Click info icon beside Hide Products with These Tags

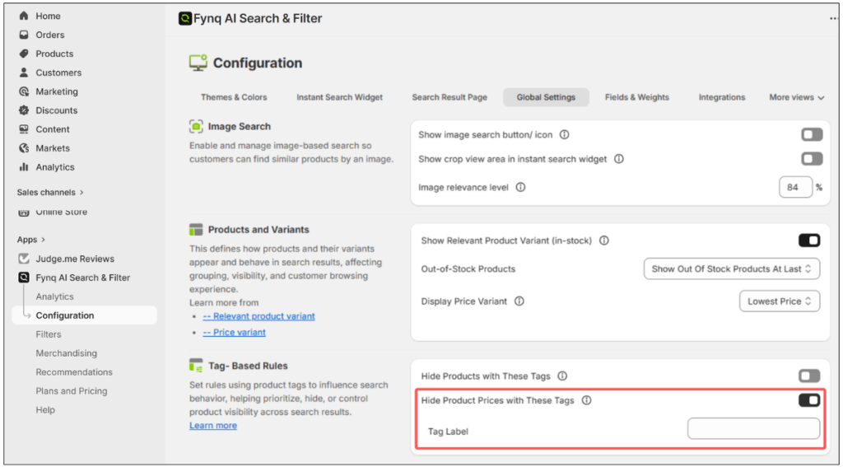click(x=562, y=376)
